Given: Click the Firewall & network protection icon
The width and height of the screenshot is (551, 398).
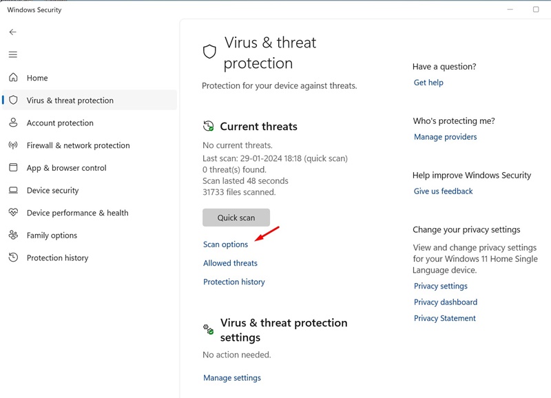Looking at the screenshot, I should (x=13, y=145).
